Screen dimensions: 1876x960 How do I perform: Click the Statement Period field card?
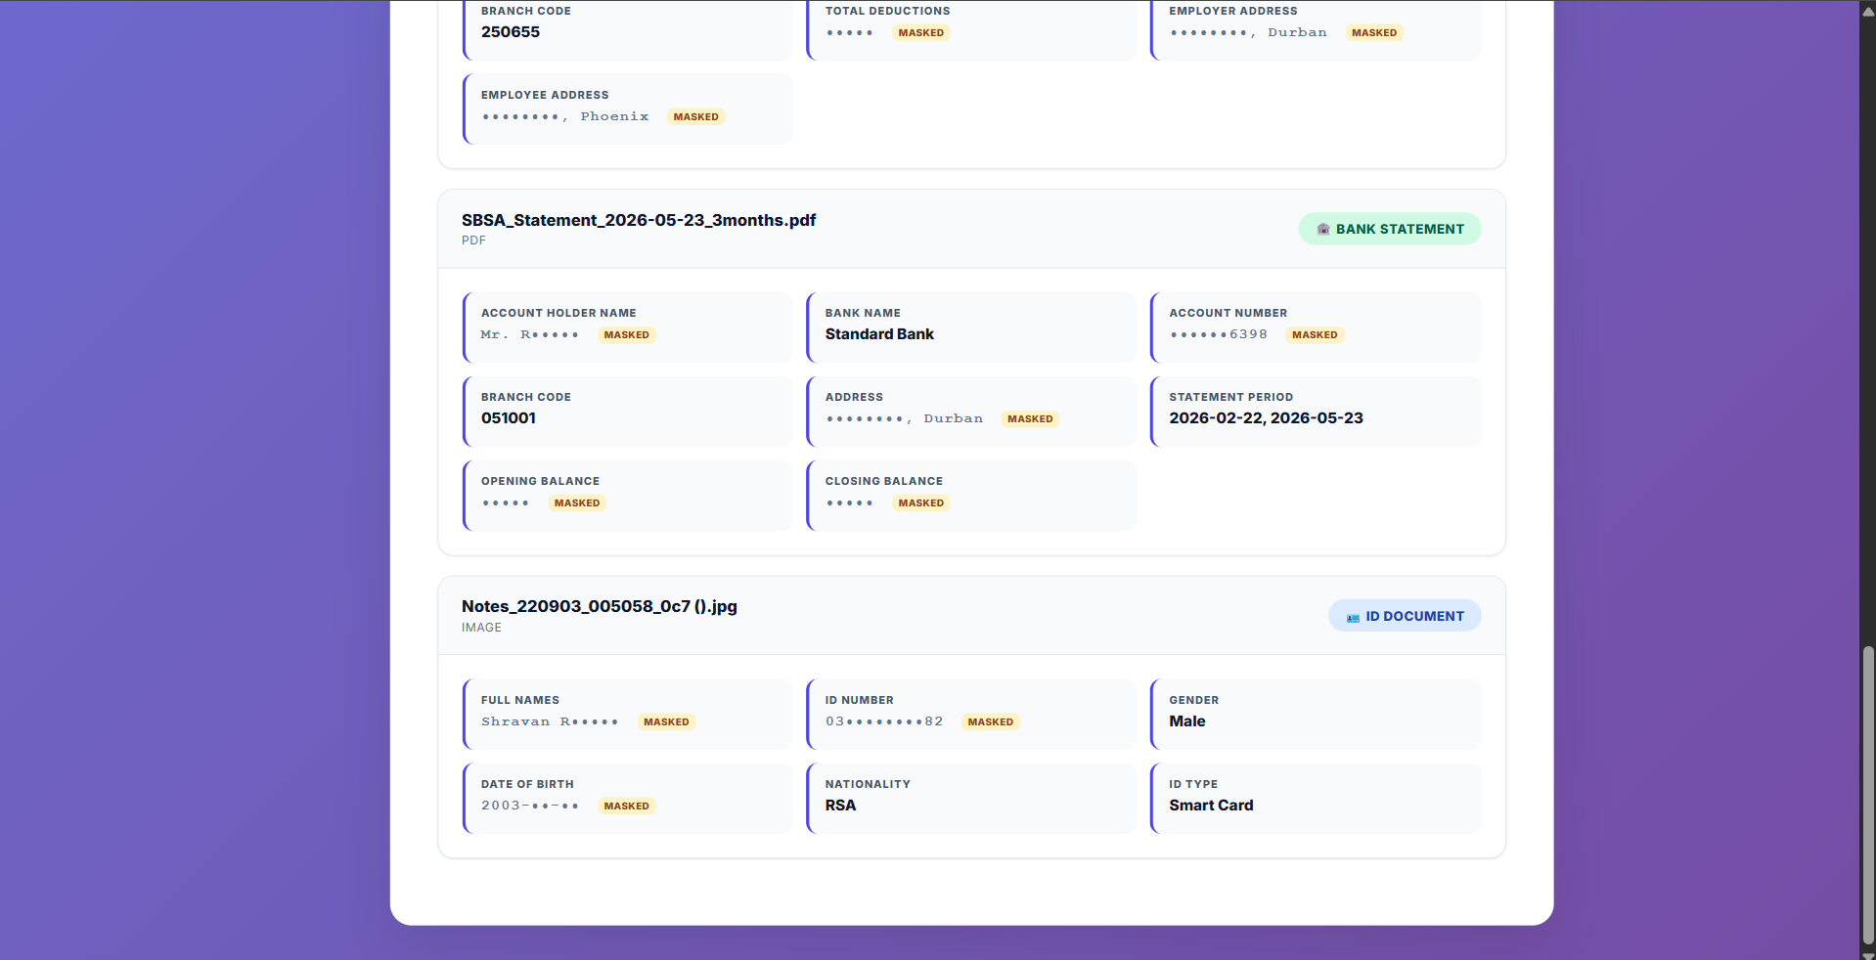click(x=1316, y=412)
